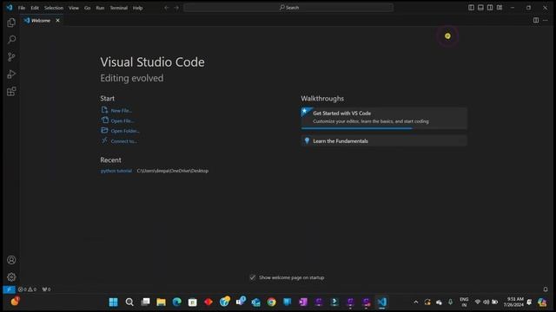Open Google Chrome from the taskbar

[272, 302]
